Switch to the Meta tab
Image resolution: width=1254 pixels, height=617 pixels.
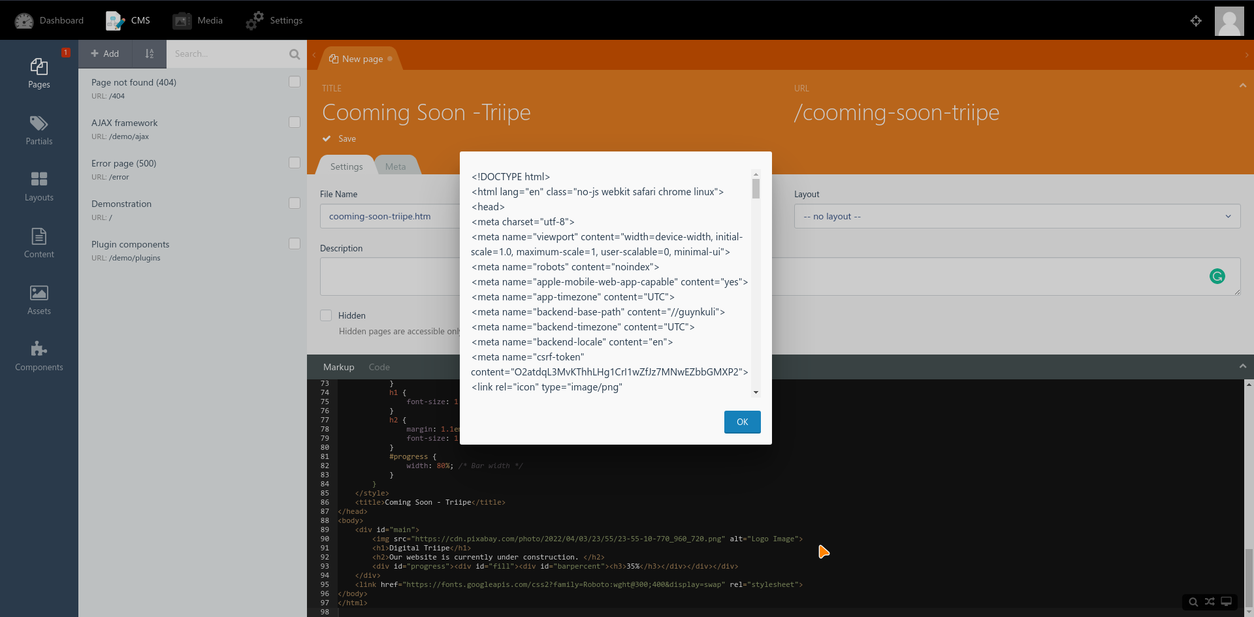click(x=395, y=166)
